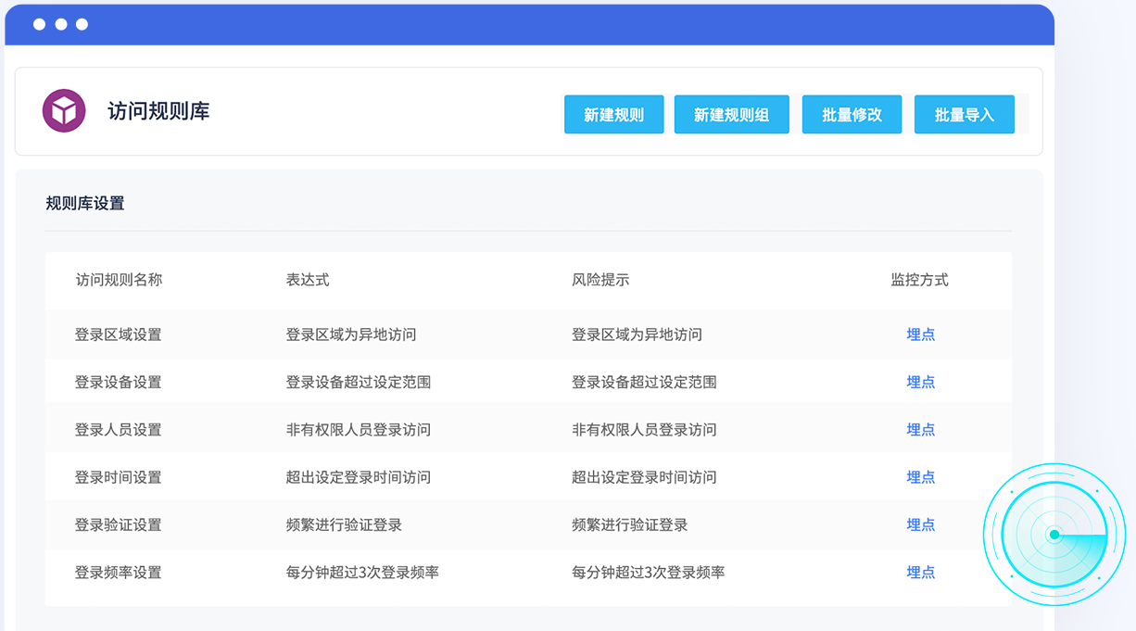
Task: Click the purple cube logo icon
Action: click(x=64, y=111)
